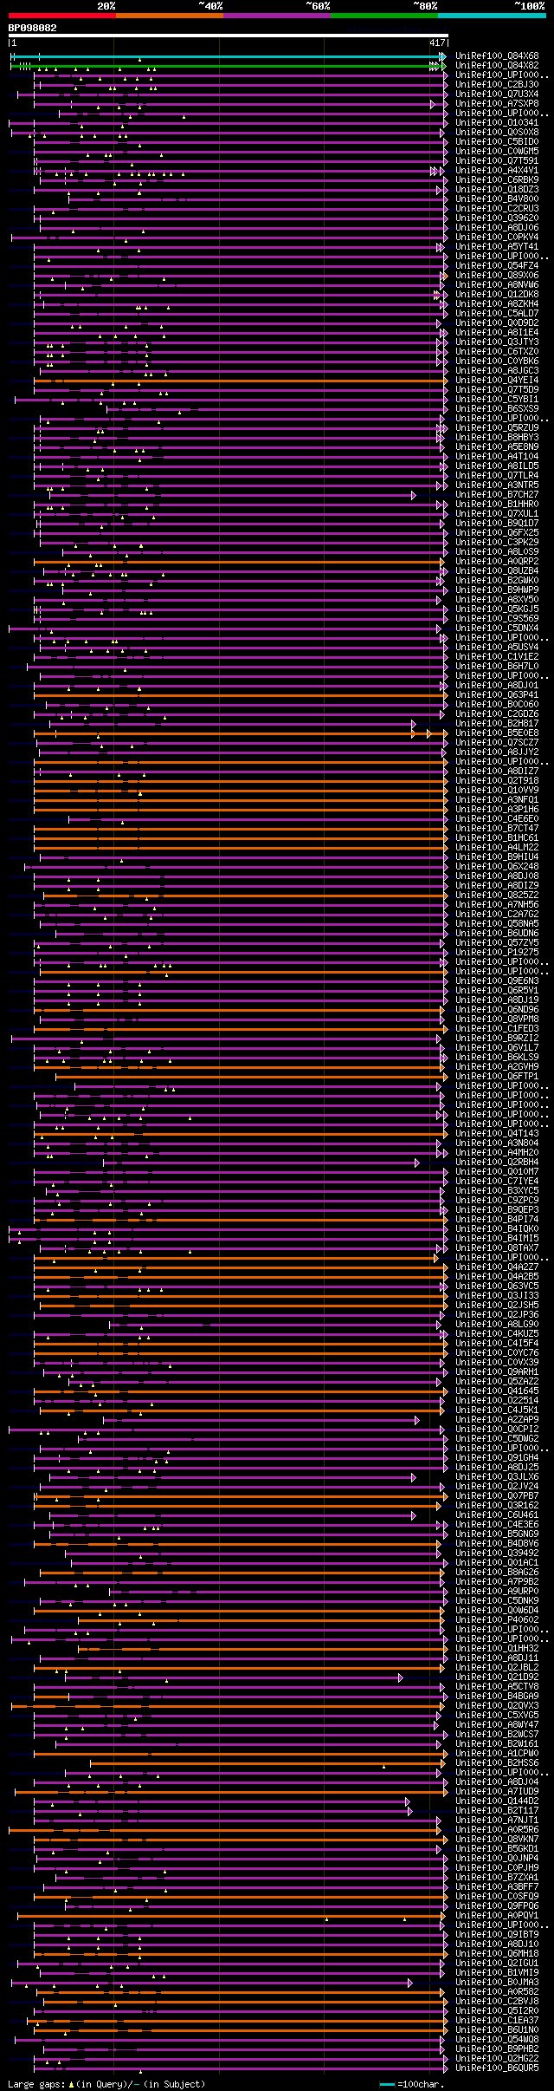Select the label UniRef100_B6KLS9
554x2091 pixels.
pyautogui.click(x=497, y=1058)
